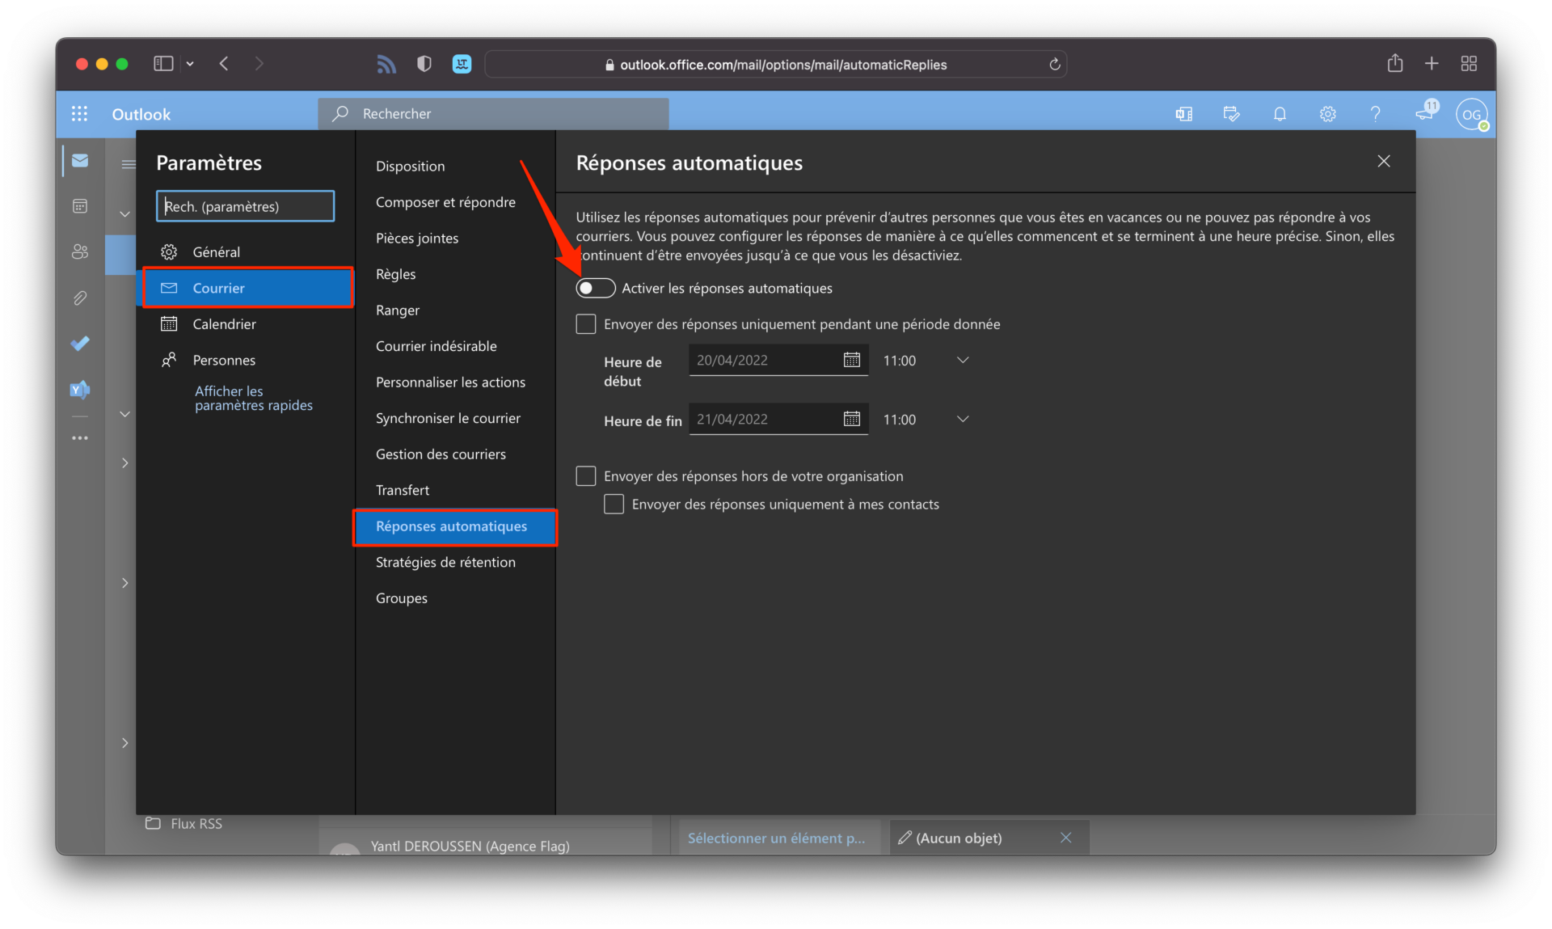The height and width of the screenshot is (929, 1552).
Task: Open a new Safari tab
Action: tap(1432, 63)
